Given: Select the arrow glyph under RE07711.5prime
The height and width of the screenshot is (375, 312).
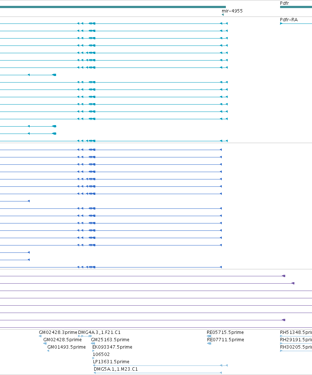Looking at the screenshot, I should [x=209, y=343].
